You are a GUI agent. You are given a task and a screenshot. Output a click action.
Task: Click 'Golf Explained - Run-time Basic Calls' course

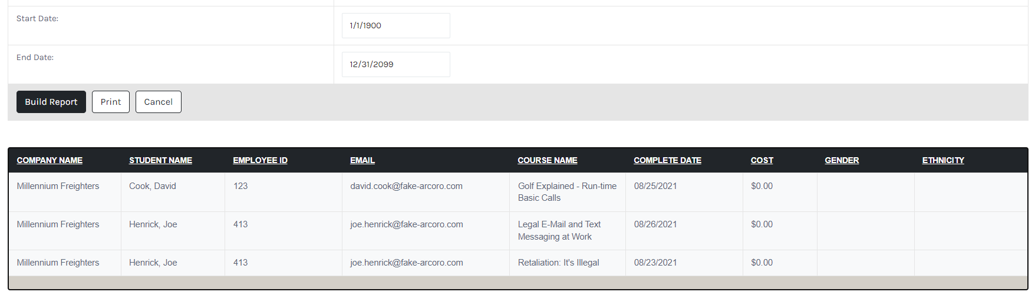point(567,192)
